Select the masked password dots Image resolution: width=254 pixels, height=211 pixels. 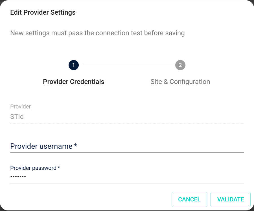pyautogui.click(x=18, y=176)
